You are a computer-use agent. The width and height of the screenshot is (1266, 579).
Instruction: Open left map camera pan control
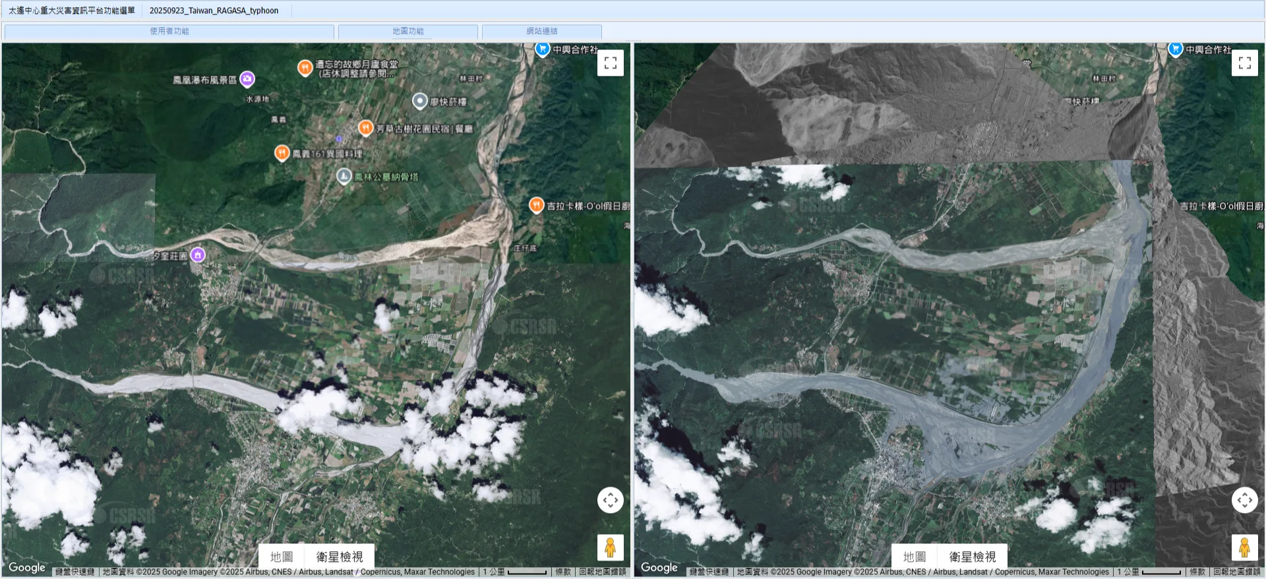[610, 500]
